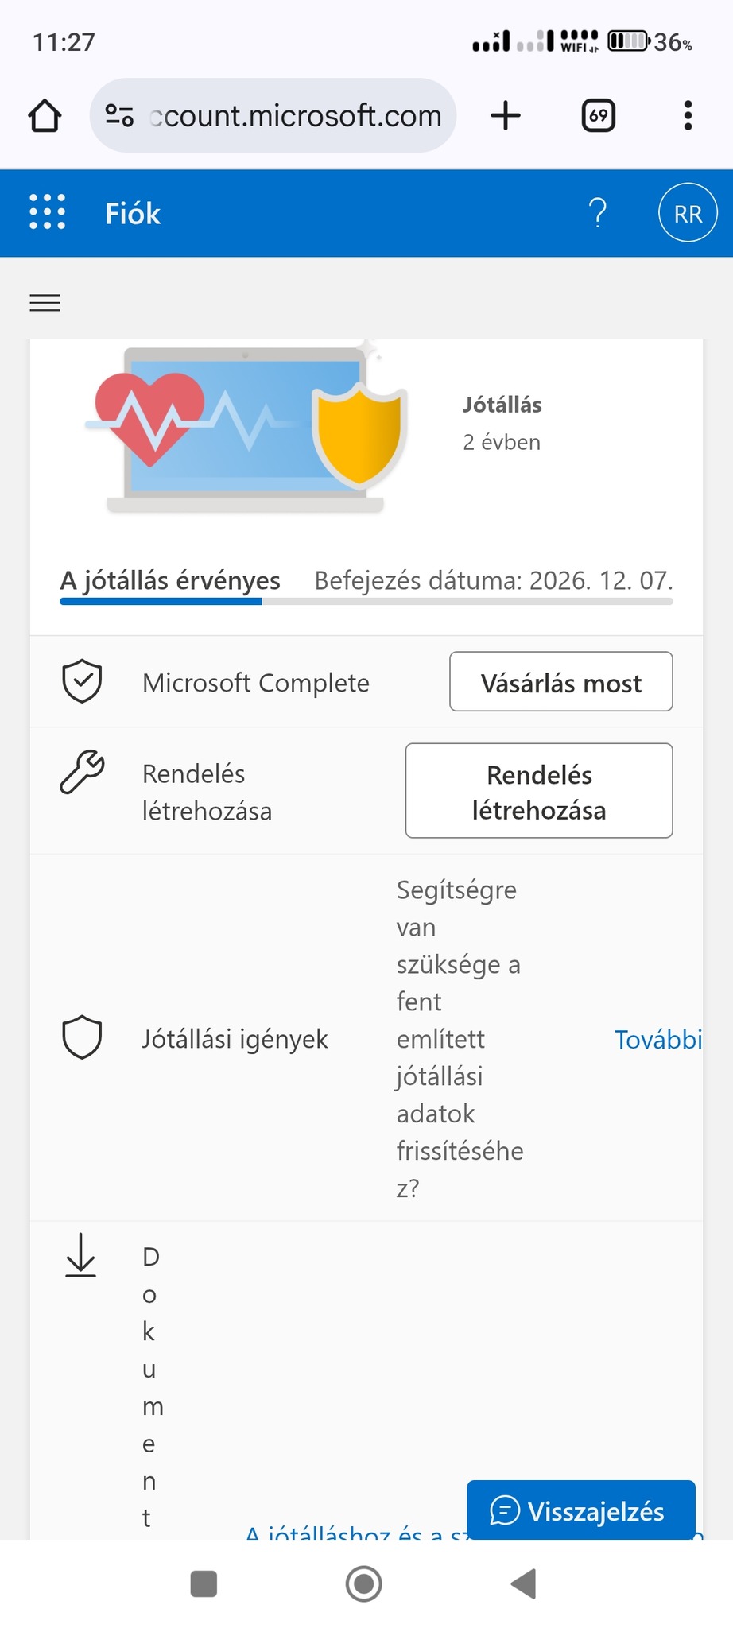Click the warranty validity progress bar

click(366, 602)
